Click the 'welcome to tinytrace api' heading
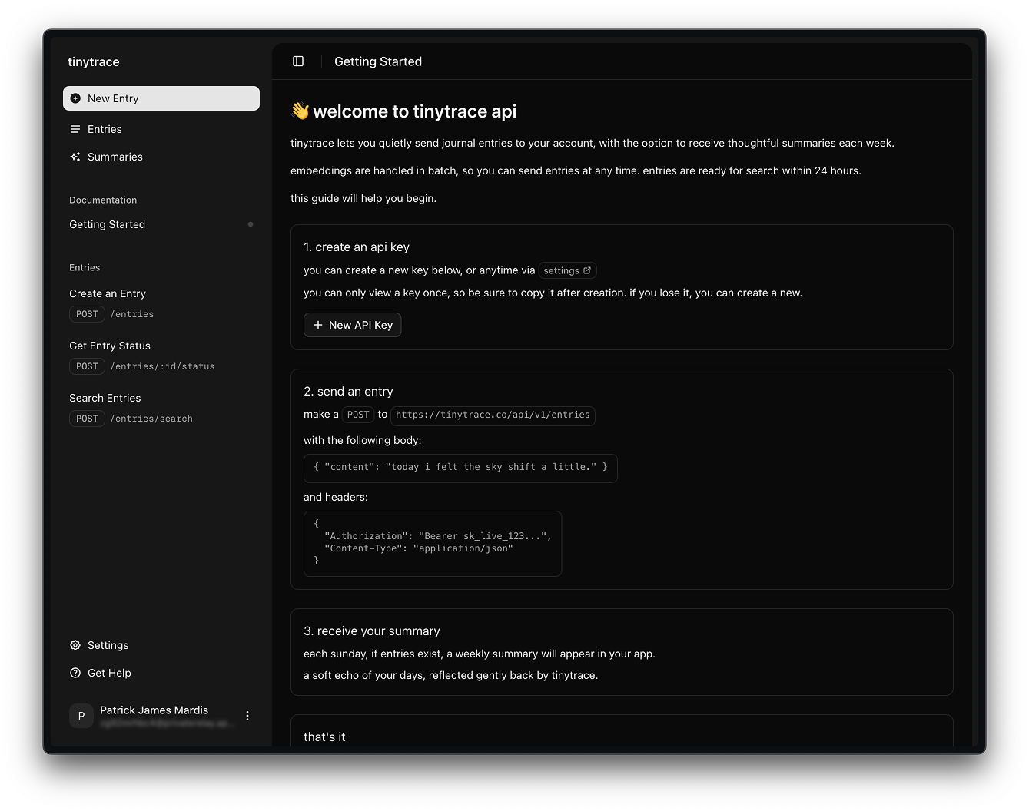1029x811 pixels. [x=415, y=111]
